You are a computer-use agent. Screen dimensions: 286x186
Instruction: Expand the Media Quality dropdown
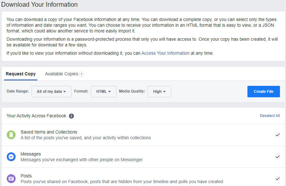tap(159, 92)
